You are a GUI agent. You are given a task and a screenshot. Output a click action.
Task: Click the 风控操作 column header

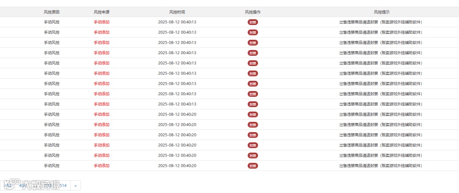252,12
